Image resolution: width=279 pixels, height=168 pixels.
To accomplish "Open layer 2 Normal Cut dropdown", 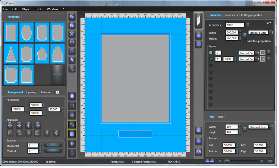I will point(256,59).
